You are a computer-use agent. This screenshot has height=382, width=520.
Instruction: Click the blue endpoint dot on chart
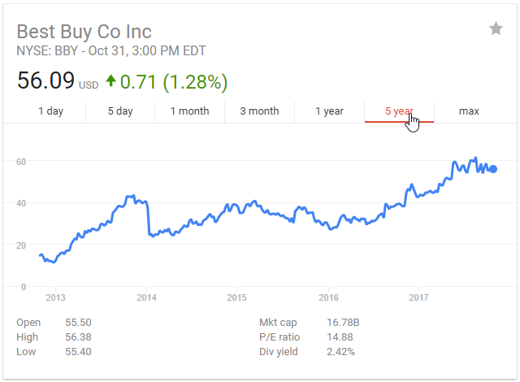click(x=493, y=169)
